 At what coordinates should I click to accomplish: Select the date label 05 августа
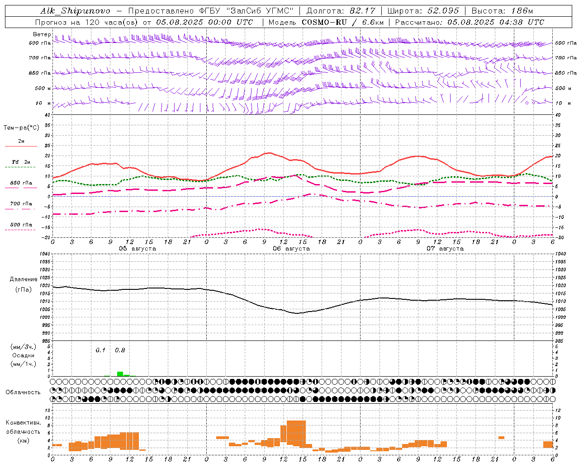pyautogui.click(x=138, y=249)
